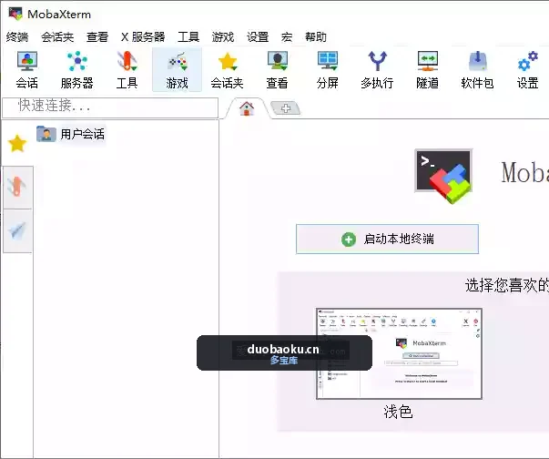Select the yellow star sidebar tab
Image resolution: width=549 pixels, height=459 pixels.
click(17, 143)
